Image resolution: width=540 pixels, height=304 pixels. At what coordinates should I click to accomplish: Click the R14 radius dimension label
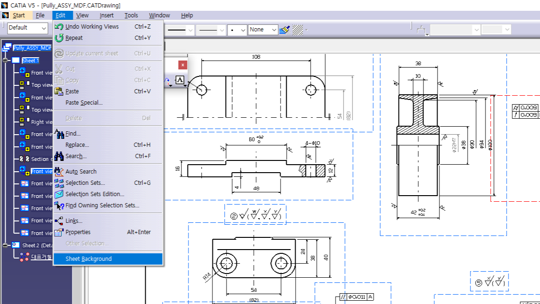[x=207, y=277]
